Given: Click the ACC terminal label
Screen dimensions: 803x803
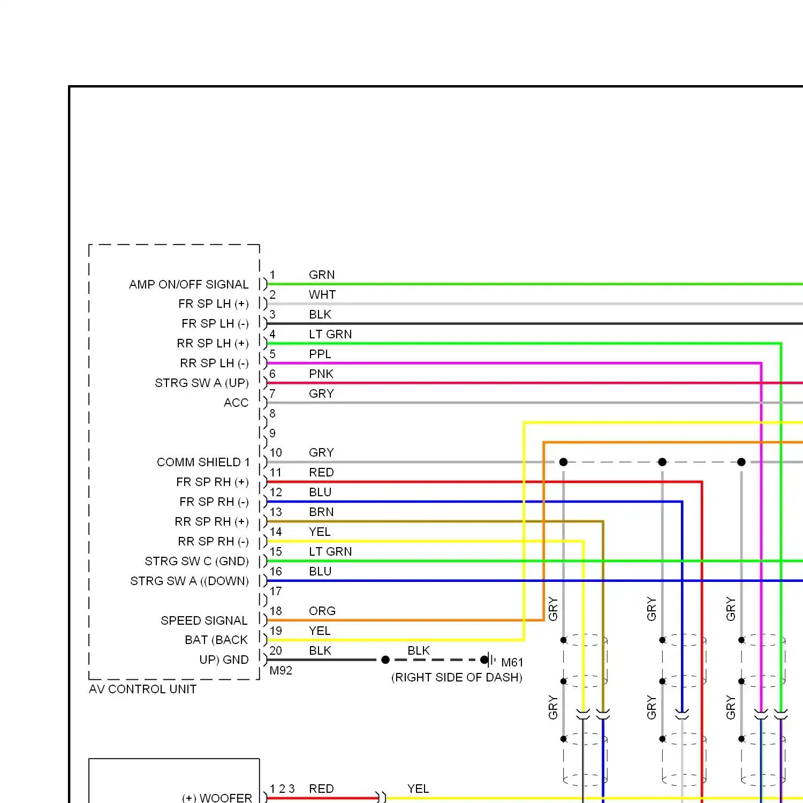Looking at the screenshot, I should pyautogui.click(x=236, y=403).
